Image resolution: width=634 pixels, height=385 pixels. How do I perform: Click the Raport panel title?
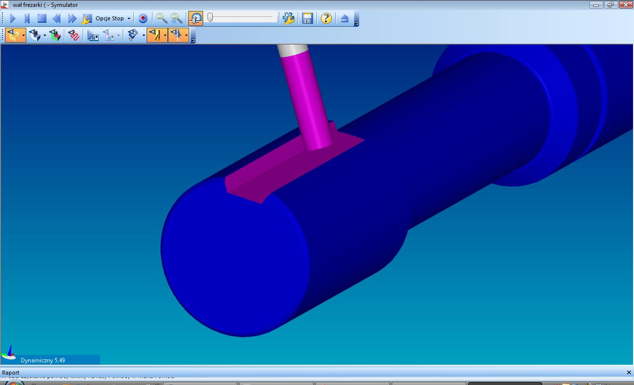(x=10, y=372)
